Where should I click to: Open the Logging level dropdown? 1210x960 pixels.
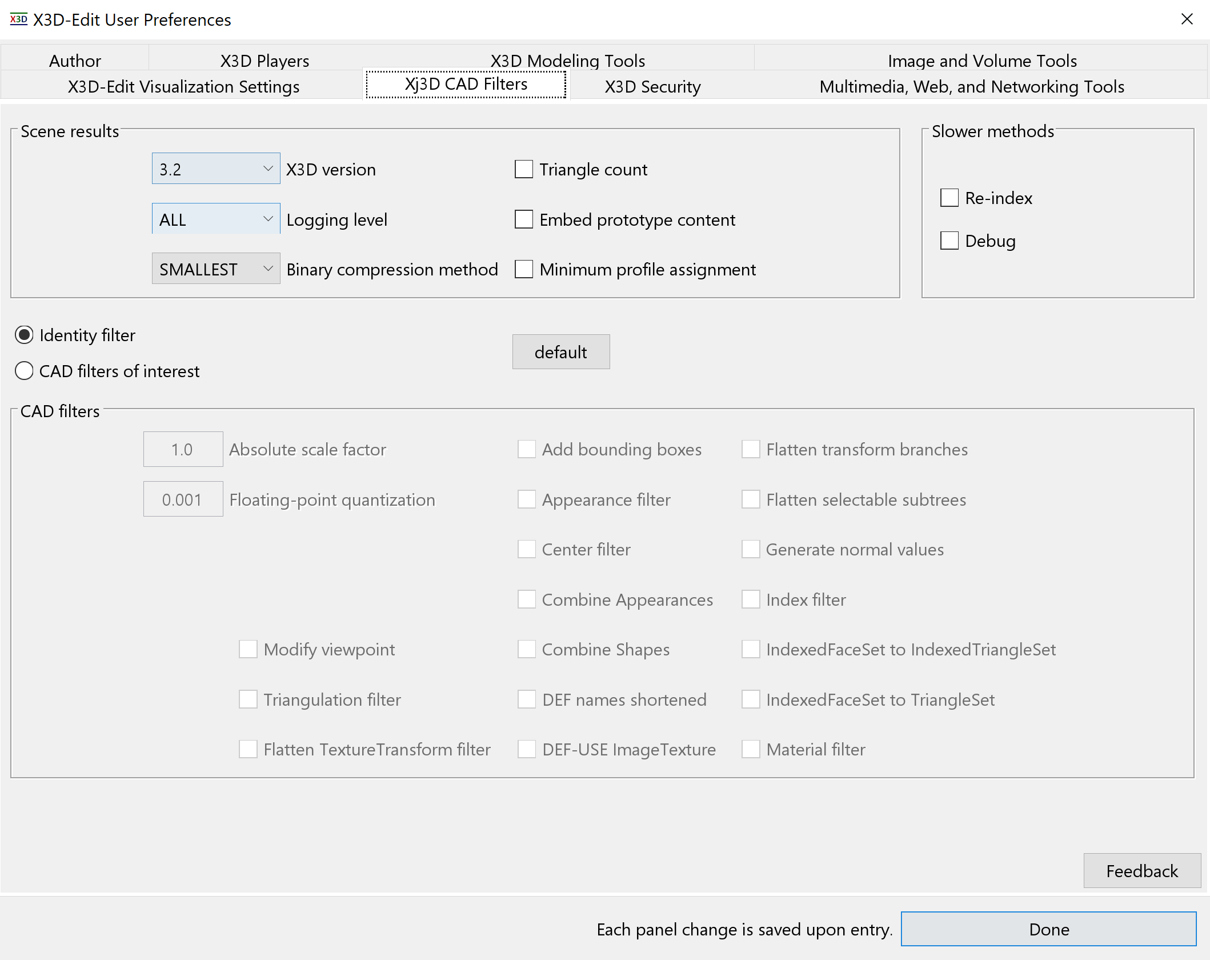tap(216, 219)
